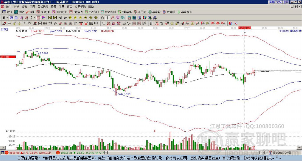Open the 日 period dropdown

5,18
